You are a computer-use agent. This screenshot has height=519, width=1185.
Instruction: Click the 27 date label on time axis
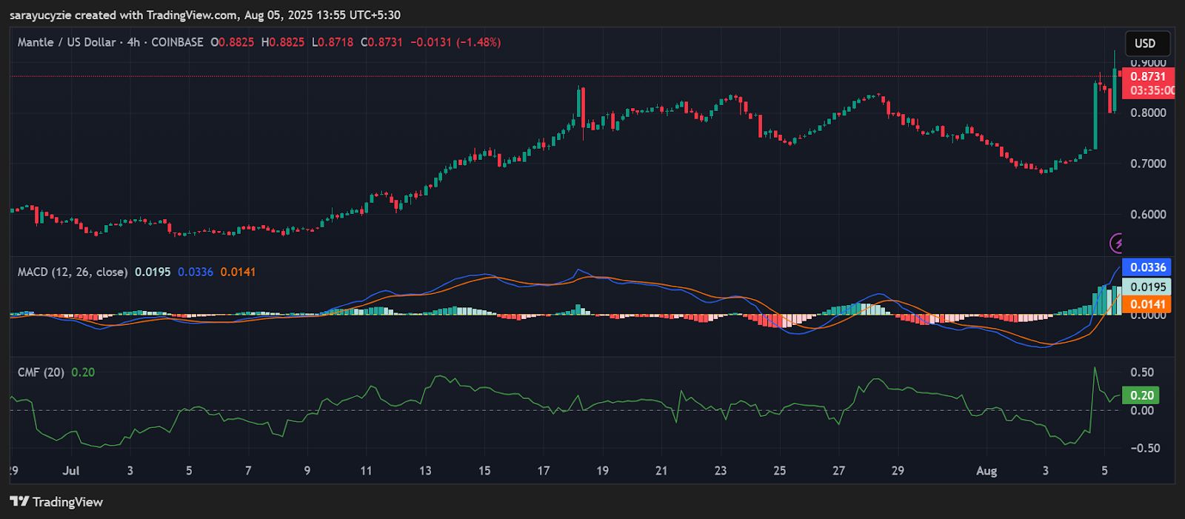(838, 471)
